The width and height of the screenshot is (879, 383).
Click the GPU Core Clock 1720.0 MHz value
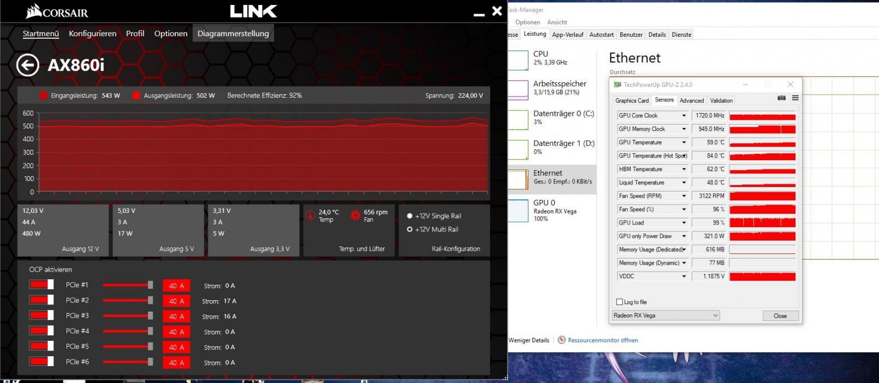(x=709, y=115)
